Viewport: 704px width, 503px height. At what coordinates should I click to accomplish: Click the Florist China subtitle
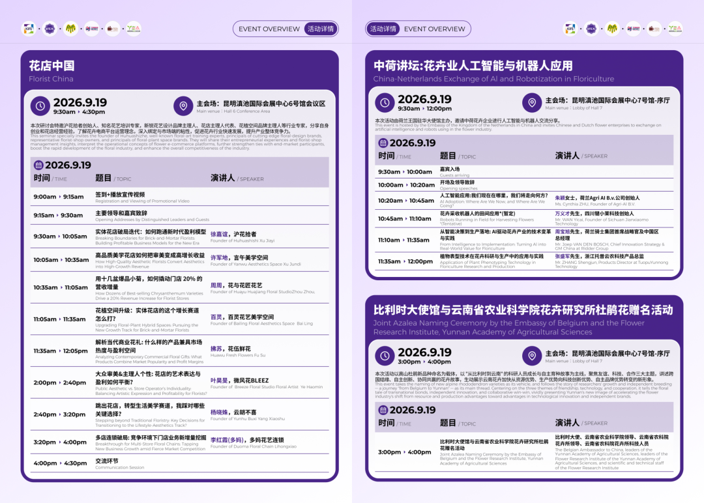point(51,79)
